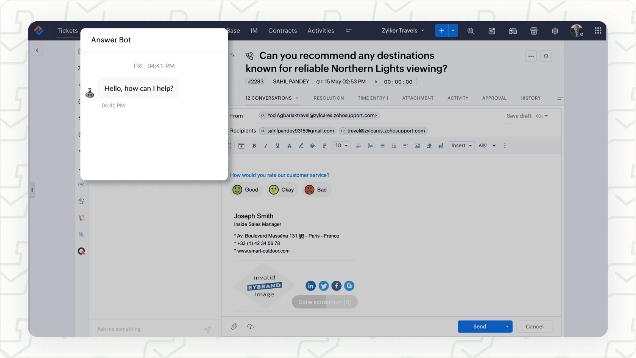Screen dimensions: 636x358
Task: Toggle bold formatting in the editor
Action: click(254, 145)
